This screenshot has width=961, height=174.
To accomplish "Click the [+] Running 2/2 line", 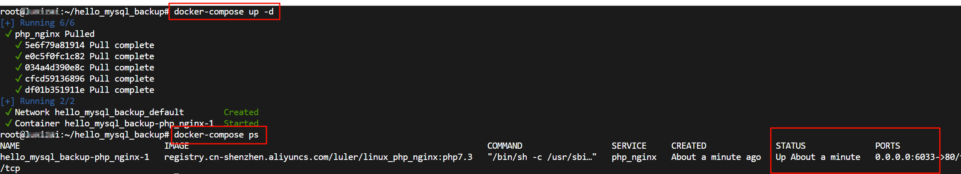I will click(38, 101).
